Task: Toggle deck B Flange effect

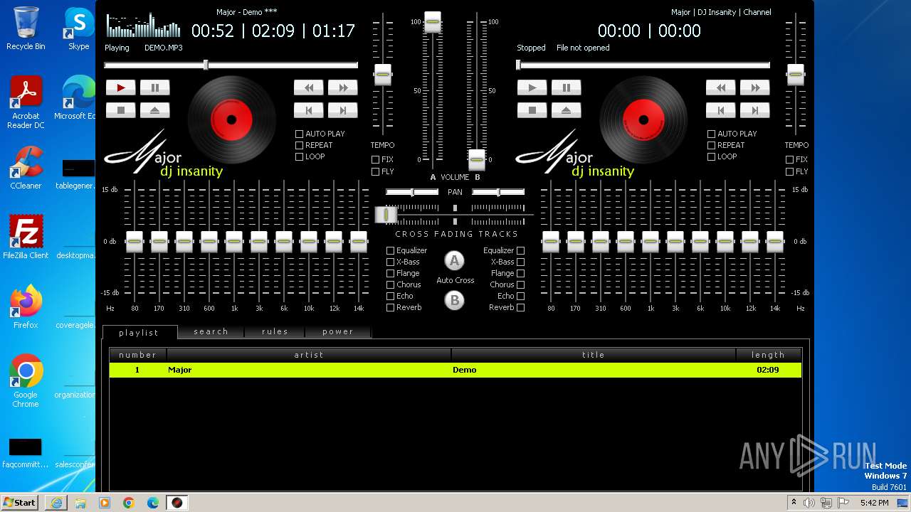Action: coord(520,273)
